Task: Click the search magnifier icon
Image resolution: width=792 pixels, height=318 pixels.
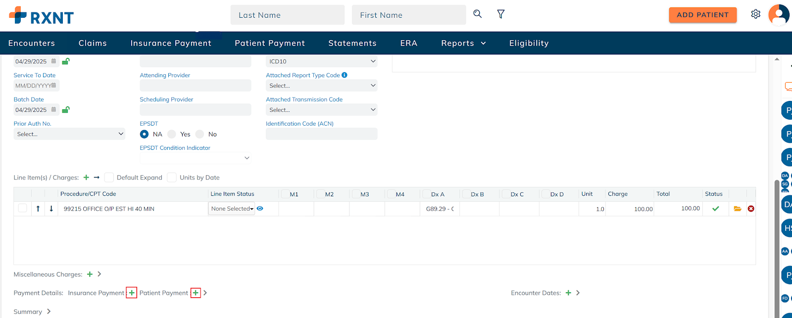Action: (x=477, y=14)
